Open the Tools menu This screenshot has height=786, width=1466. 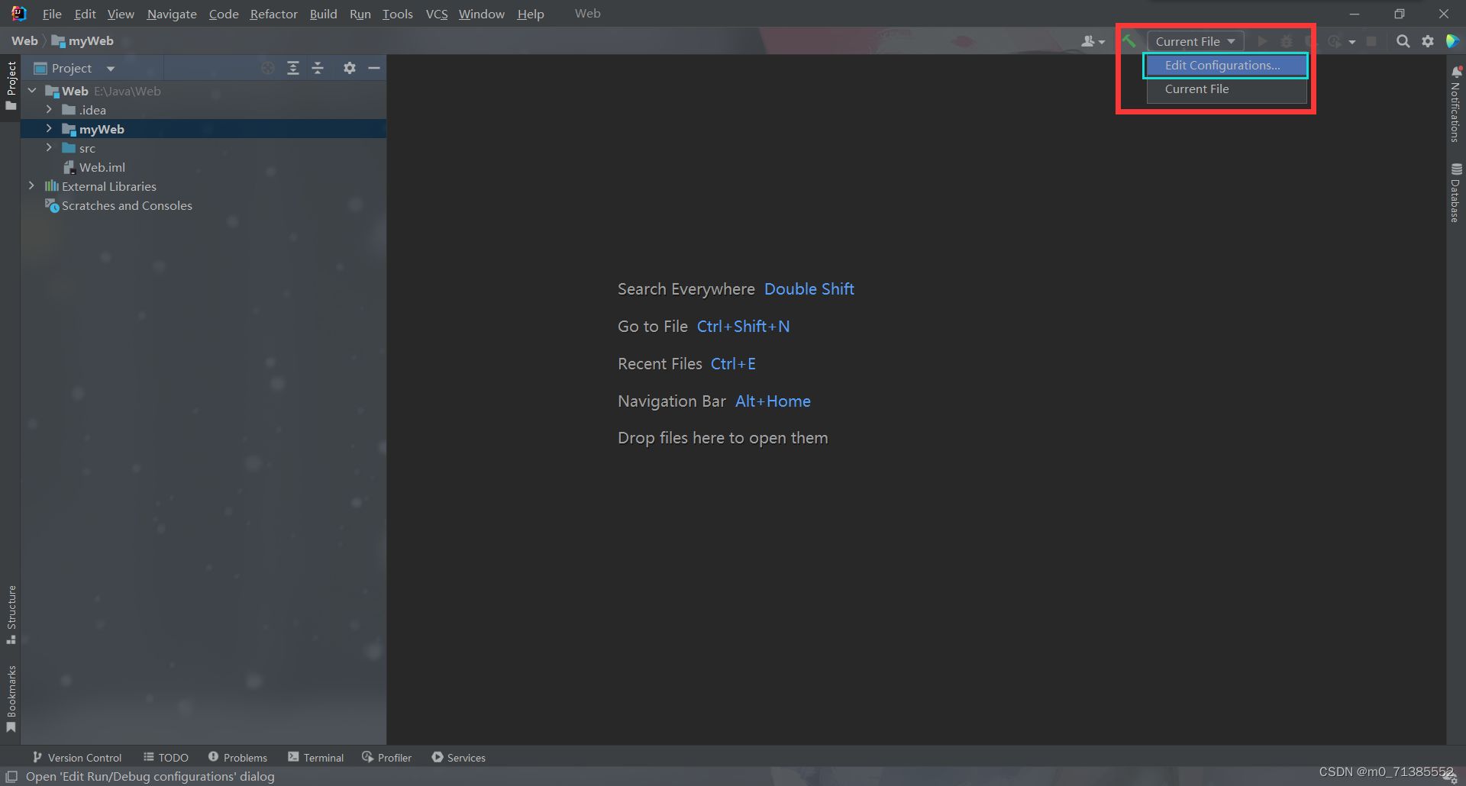[397, 14]
